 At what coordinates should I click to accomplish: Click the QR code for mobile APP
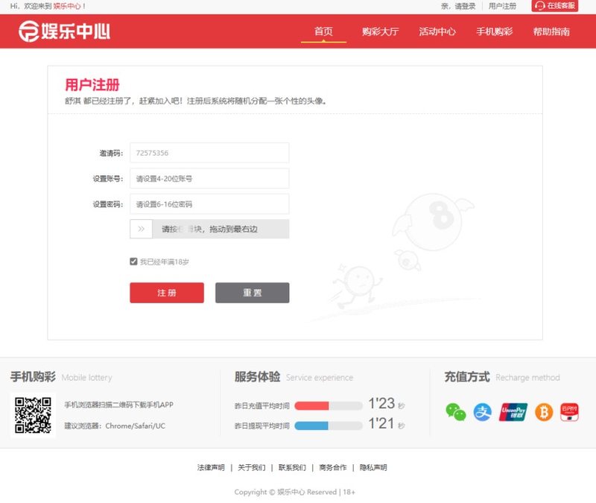coord(33,415)
